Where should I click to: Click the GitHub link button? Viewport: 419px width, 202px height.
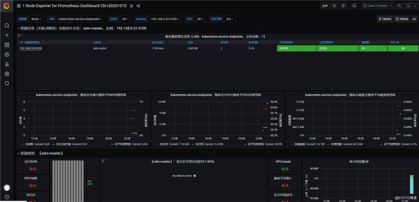pyautogui.click(x=402, y=19)
